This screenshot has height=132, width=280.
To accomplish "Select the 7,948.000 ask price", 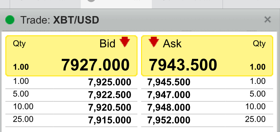I will pyautogui.click(x=169, y=108).
